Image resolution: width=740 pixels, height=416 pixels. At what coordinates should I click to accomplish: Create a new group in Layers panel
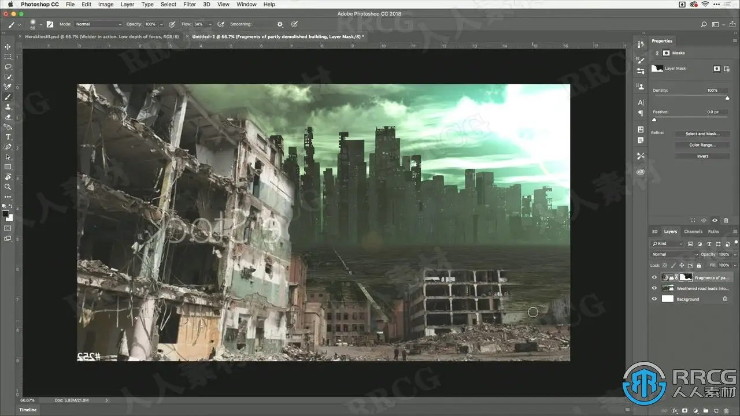(705, 411)
